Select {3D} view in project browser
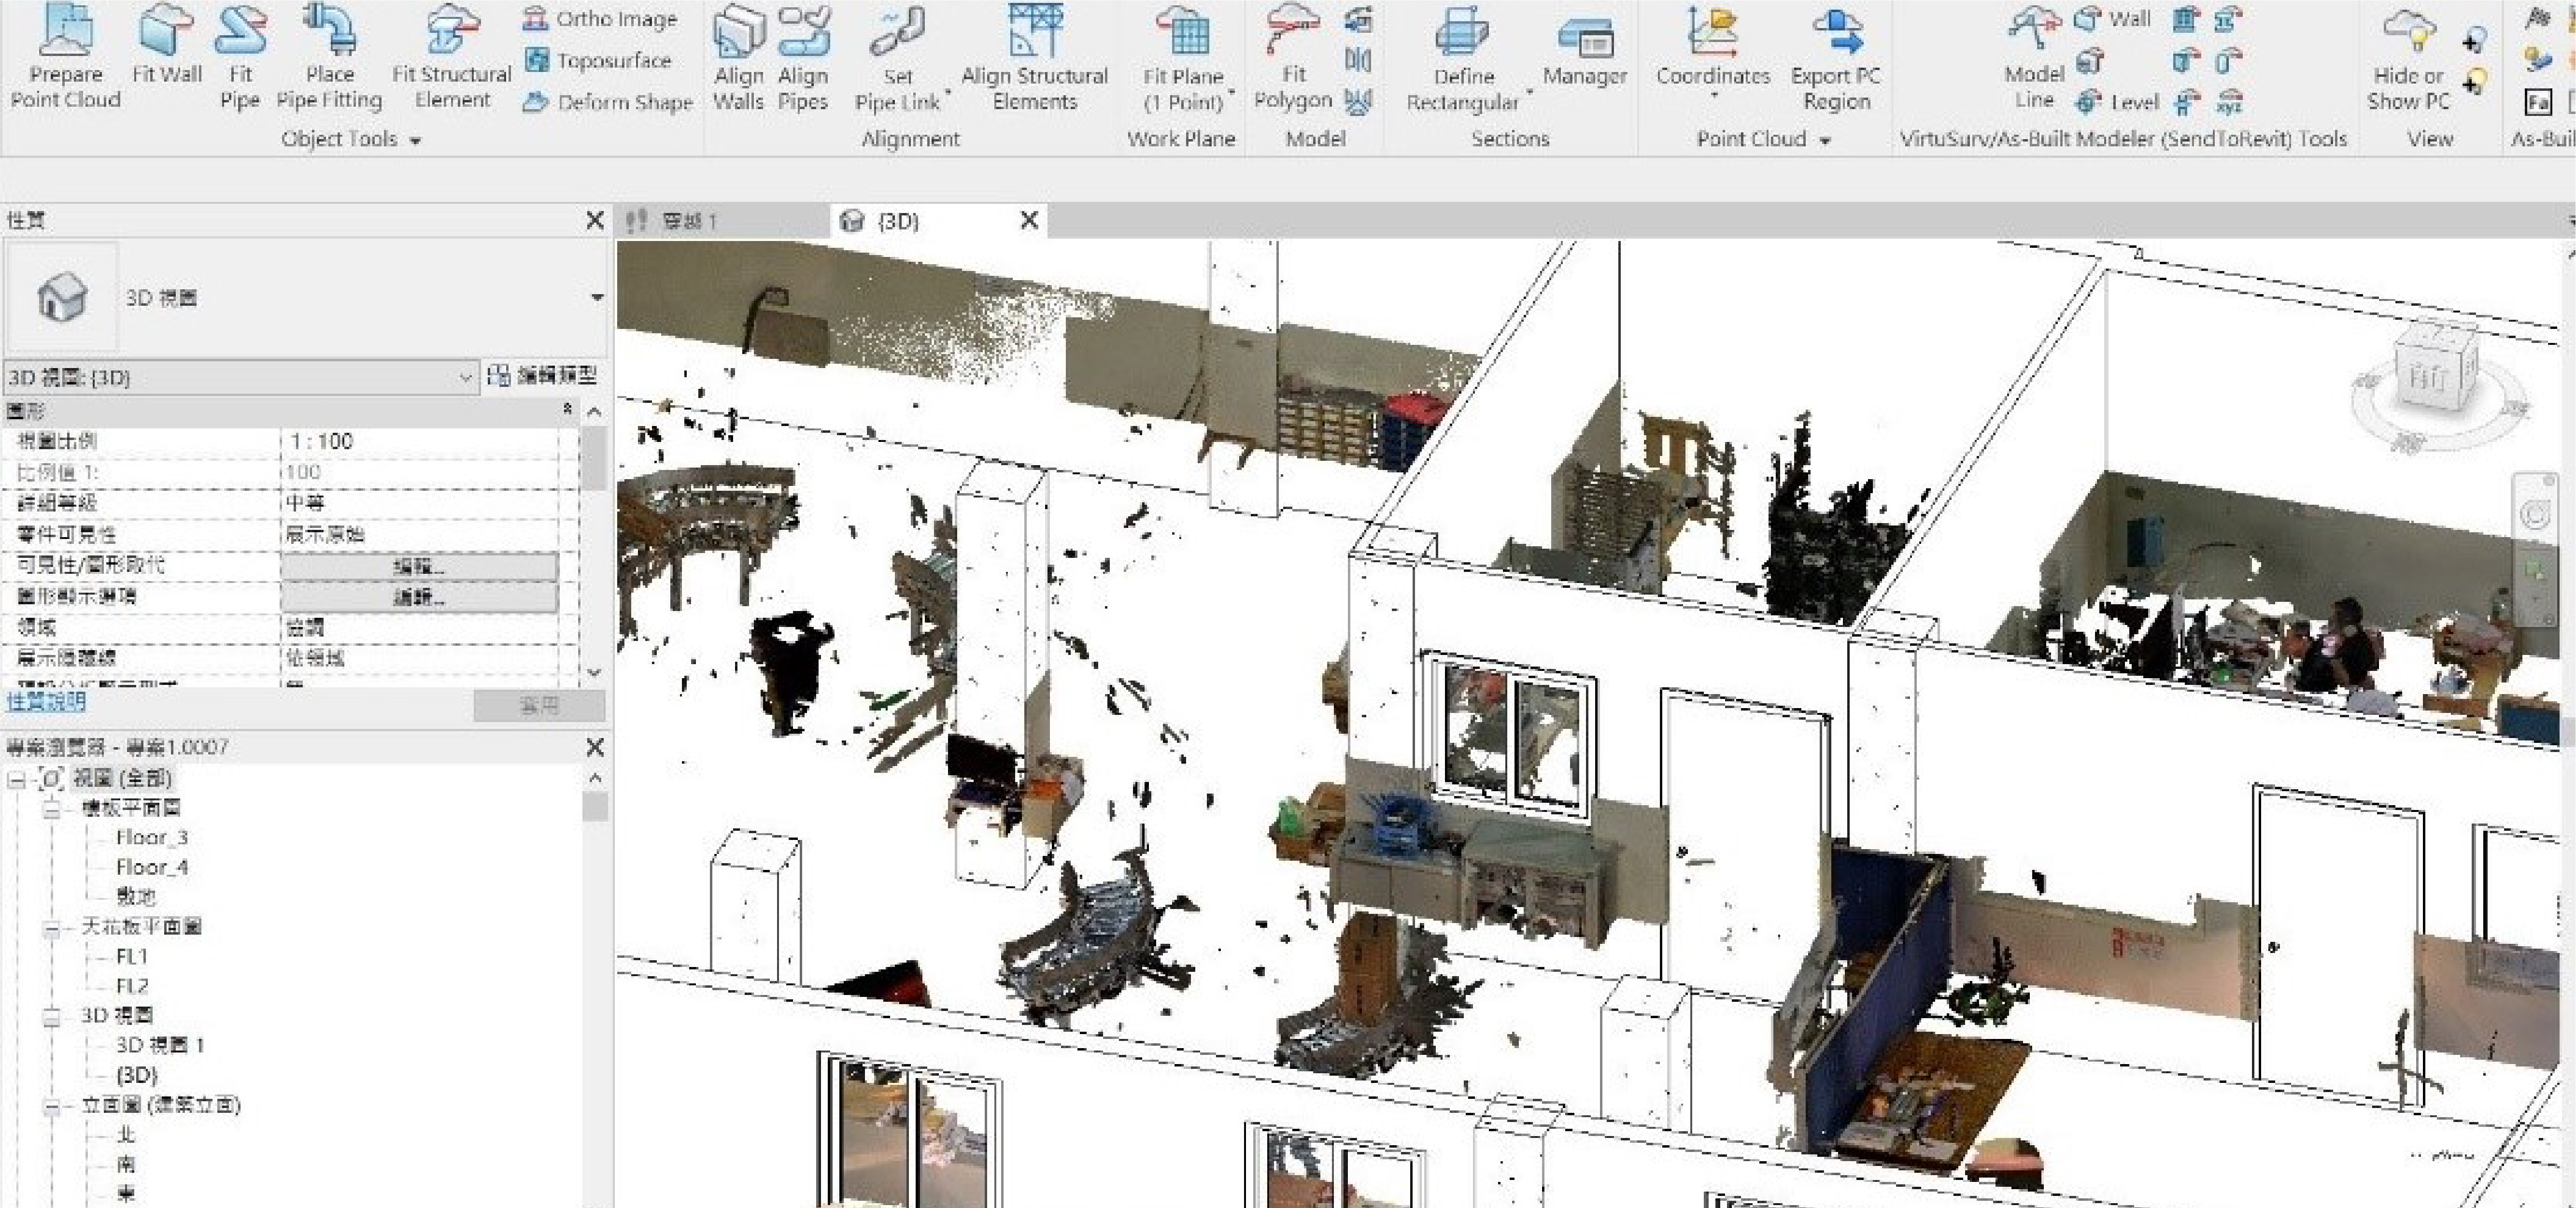This screenshot has height=1208, width=2576. click(136, 1075)
